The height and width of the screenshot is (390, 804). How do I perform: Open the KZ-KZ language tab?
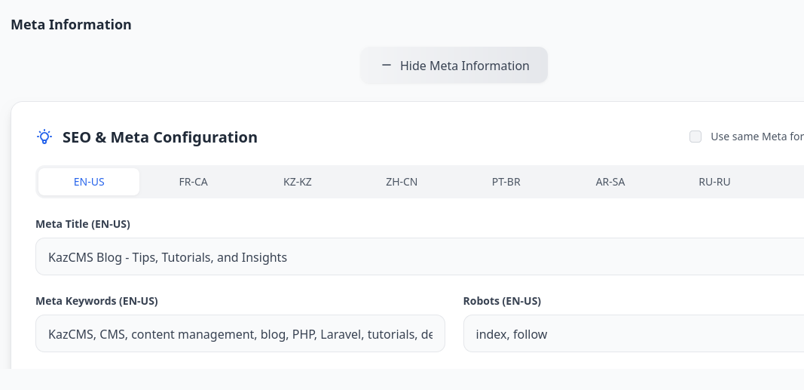tap(298, 182)
